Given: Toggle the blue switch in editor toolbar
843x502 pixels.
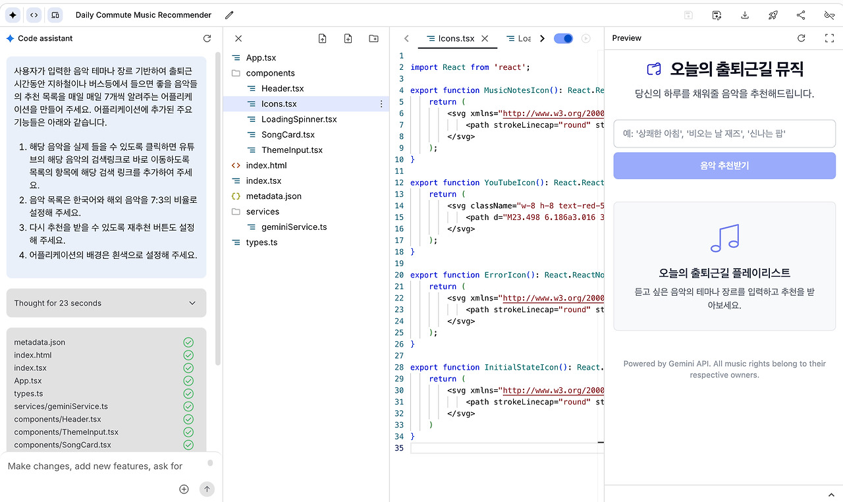Looking at the screenshot, I should 563,39.
